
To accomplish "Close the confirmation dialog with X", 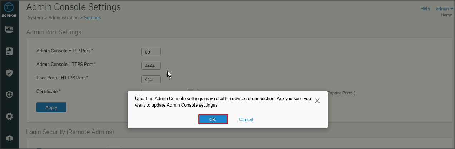I will [x=317, y=101].
